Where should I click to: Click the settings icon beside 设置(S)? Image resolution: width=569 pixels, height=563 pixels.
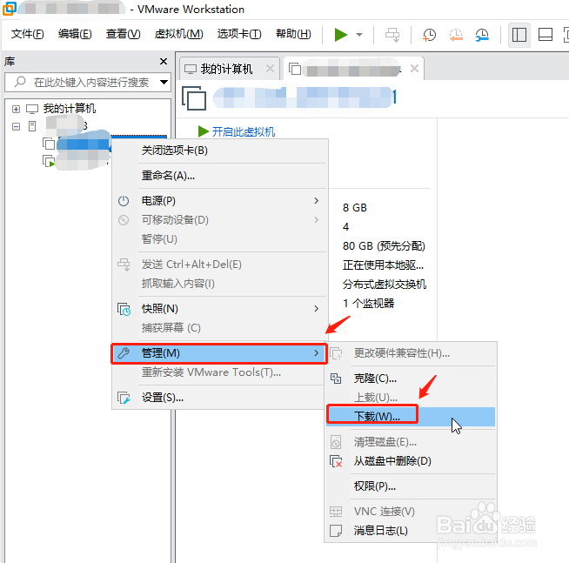[124, 398]
